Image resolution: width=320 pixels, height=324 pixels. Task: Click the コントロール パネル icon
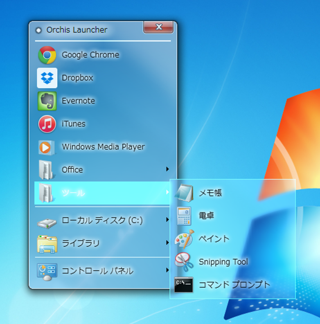(x=47, y=272)
